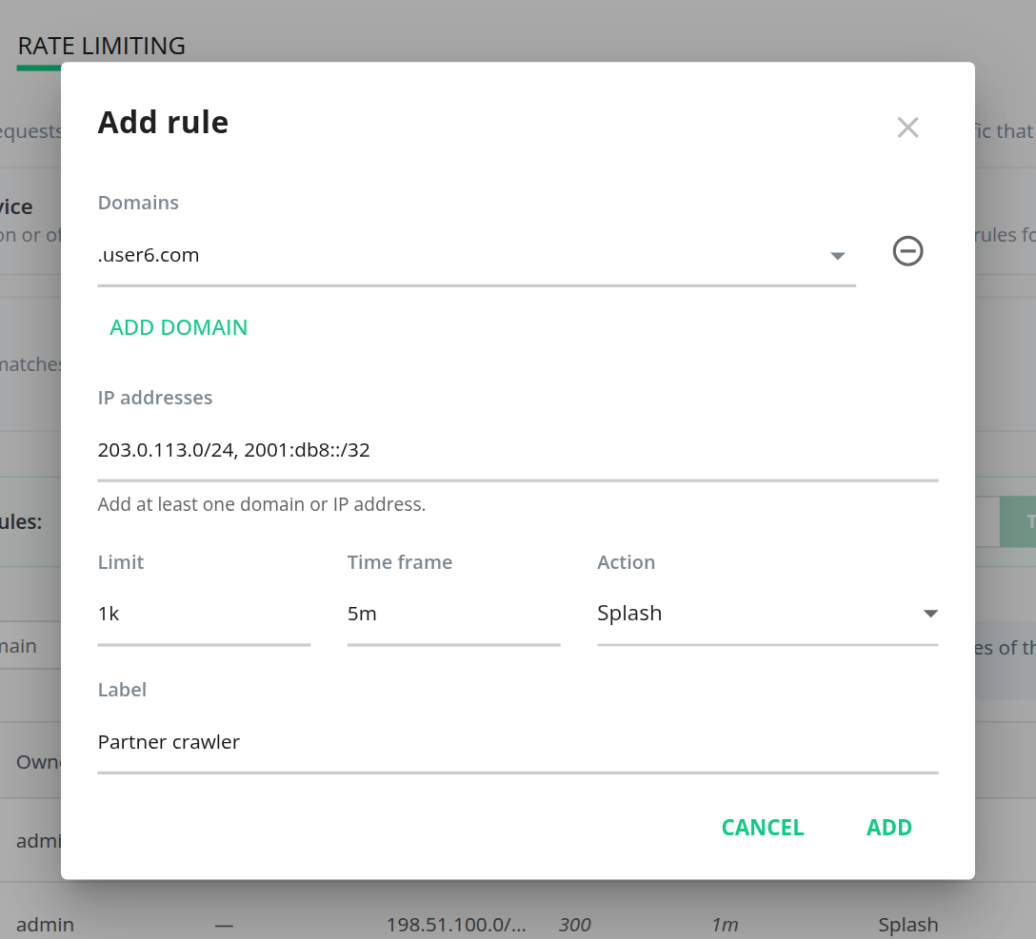Click 'Add at least one domain' hint text
The image size is (1036, 939).
(x=262, y=504)
